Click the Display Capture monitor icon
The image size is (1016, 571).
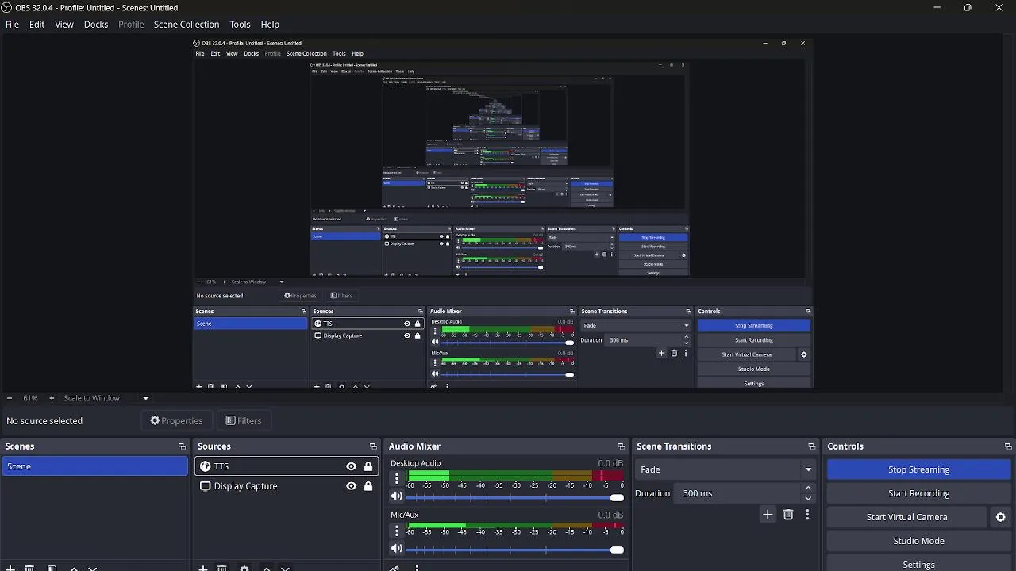(206, 486)
